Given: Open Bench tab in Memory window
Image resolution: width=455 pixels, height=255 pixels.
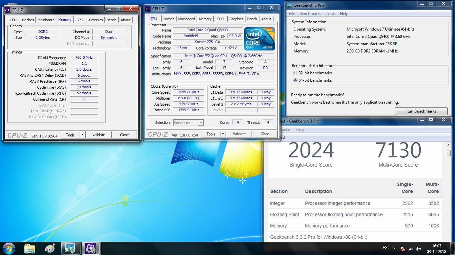Looking at the screenshot, I should [x=112, y=20].
